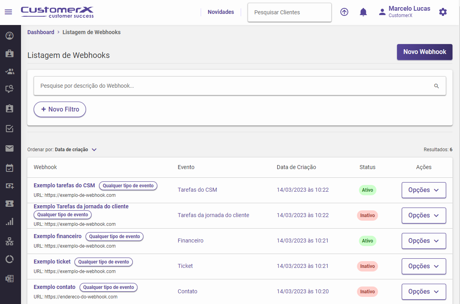Click the Financeiro event cell
The image size is (460, 304).
pyautogui.click(x=191, y=241)
